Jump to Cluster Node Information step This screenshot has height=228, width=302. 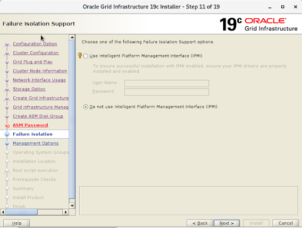tap(40, 71)
